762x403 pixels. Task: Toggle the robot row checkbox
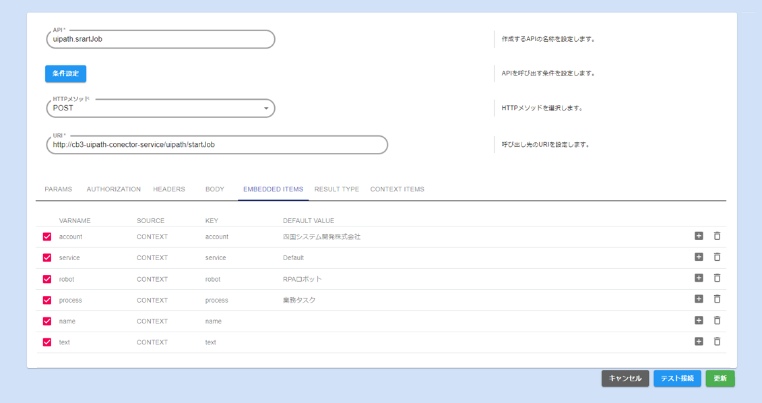(47, 279)
